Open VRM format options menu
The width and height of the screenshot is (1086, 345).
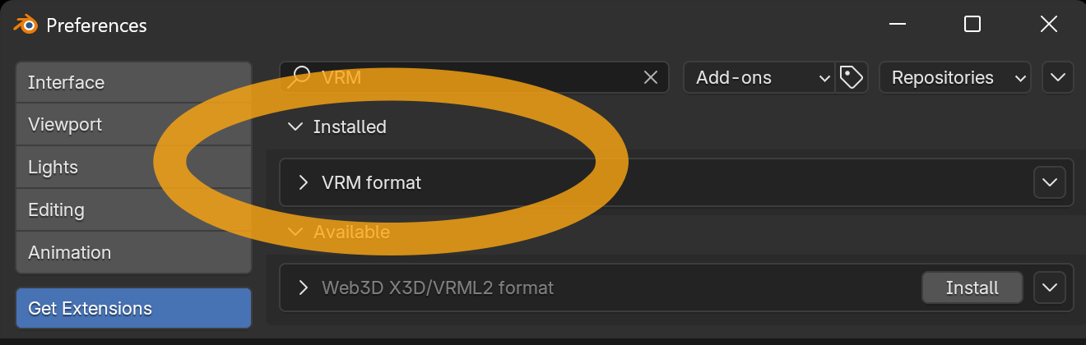1049,182
